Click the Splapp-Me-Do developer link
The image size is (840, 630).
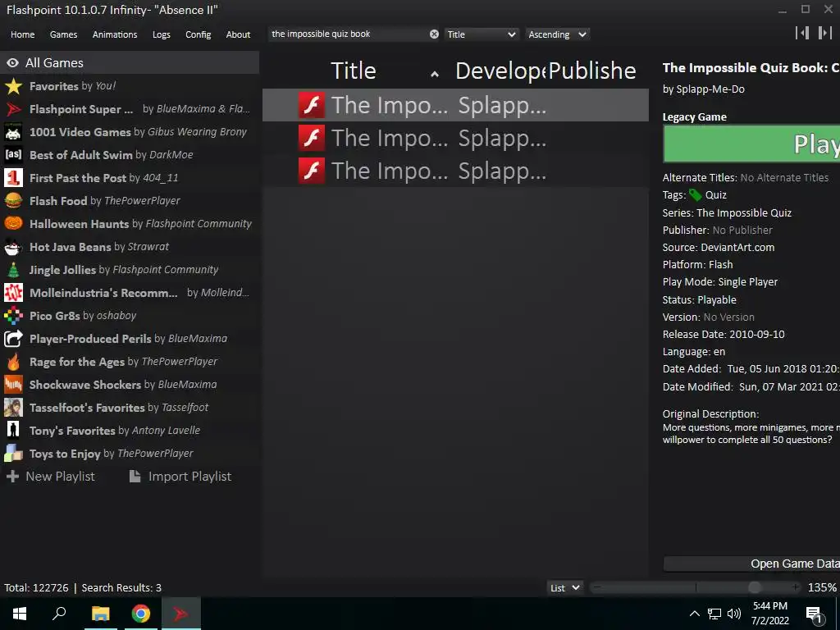(x=710, y=89)
